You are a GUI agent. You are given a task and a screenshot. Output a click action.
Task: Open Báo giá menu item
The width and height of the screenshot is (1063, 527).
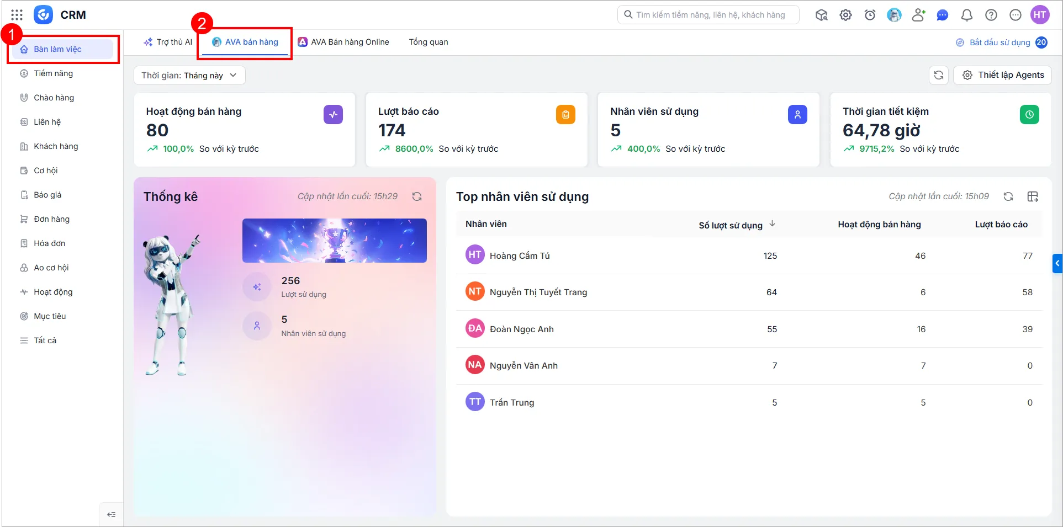(62, 195)
